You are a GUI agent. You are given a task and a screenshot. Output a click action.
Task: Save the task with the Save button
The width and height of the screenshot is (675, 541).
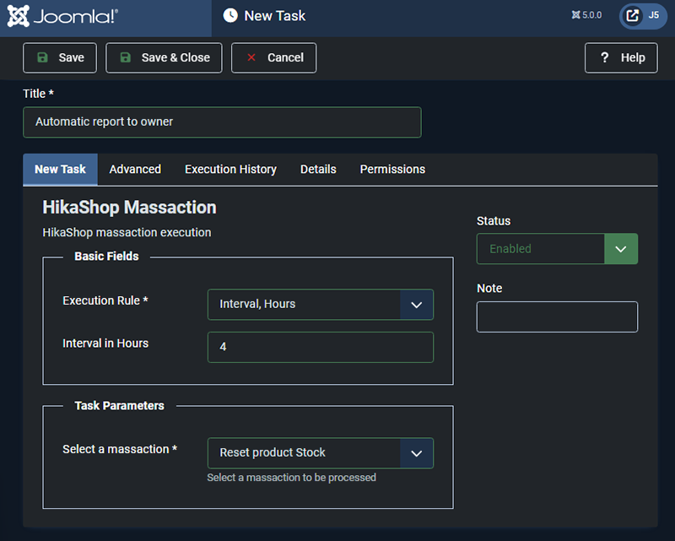click(60, 57)
